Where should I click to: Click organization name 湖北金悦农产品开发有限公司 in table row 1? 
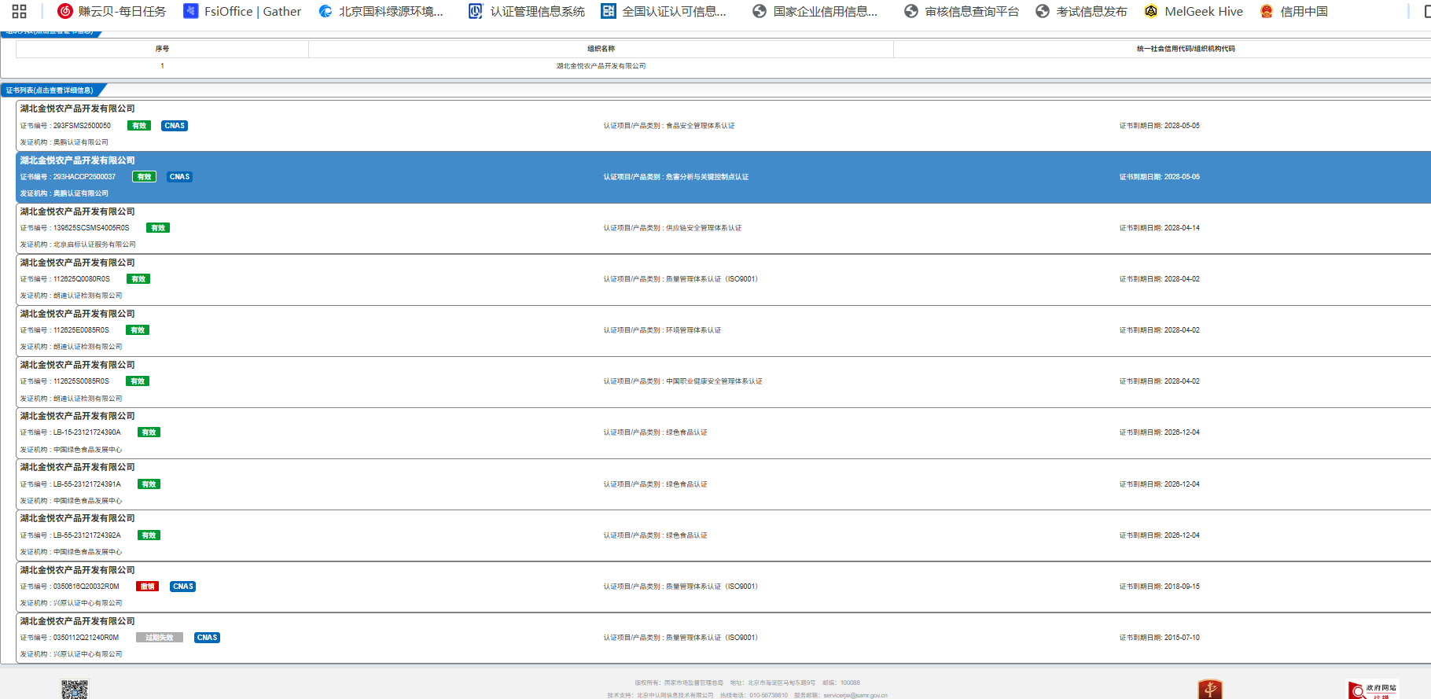coord(601,66)
